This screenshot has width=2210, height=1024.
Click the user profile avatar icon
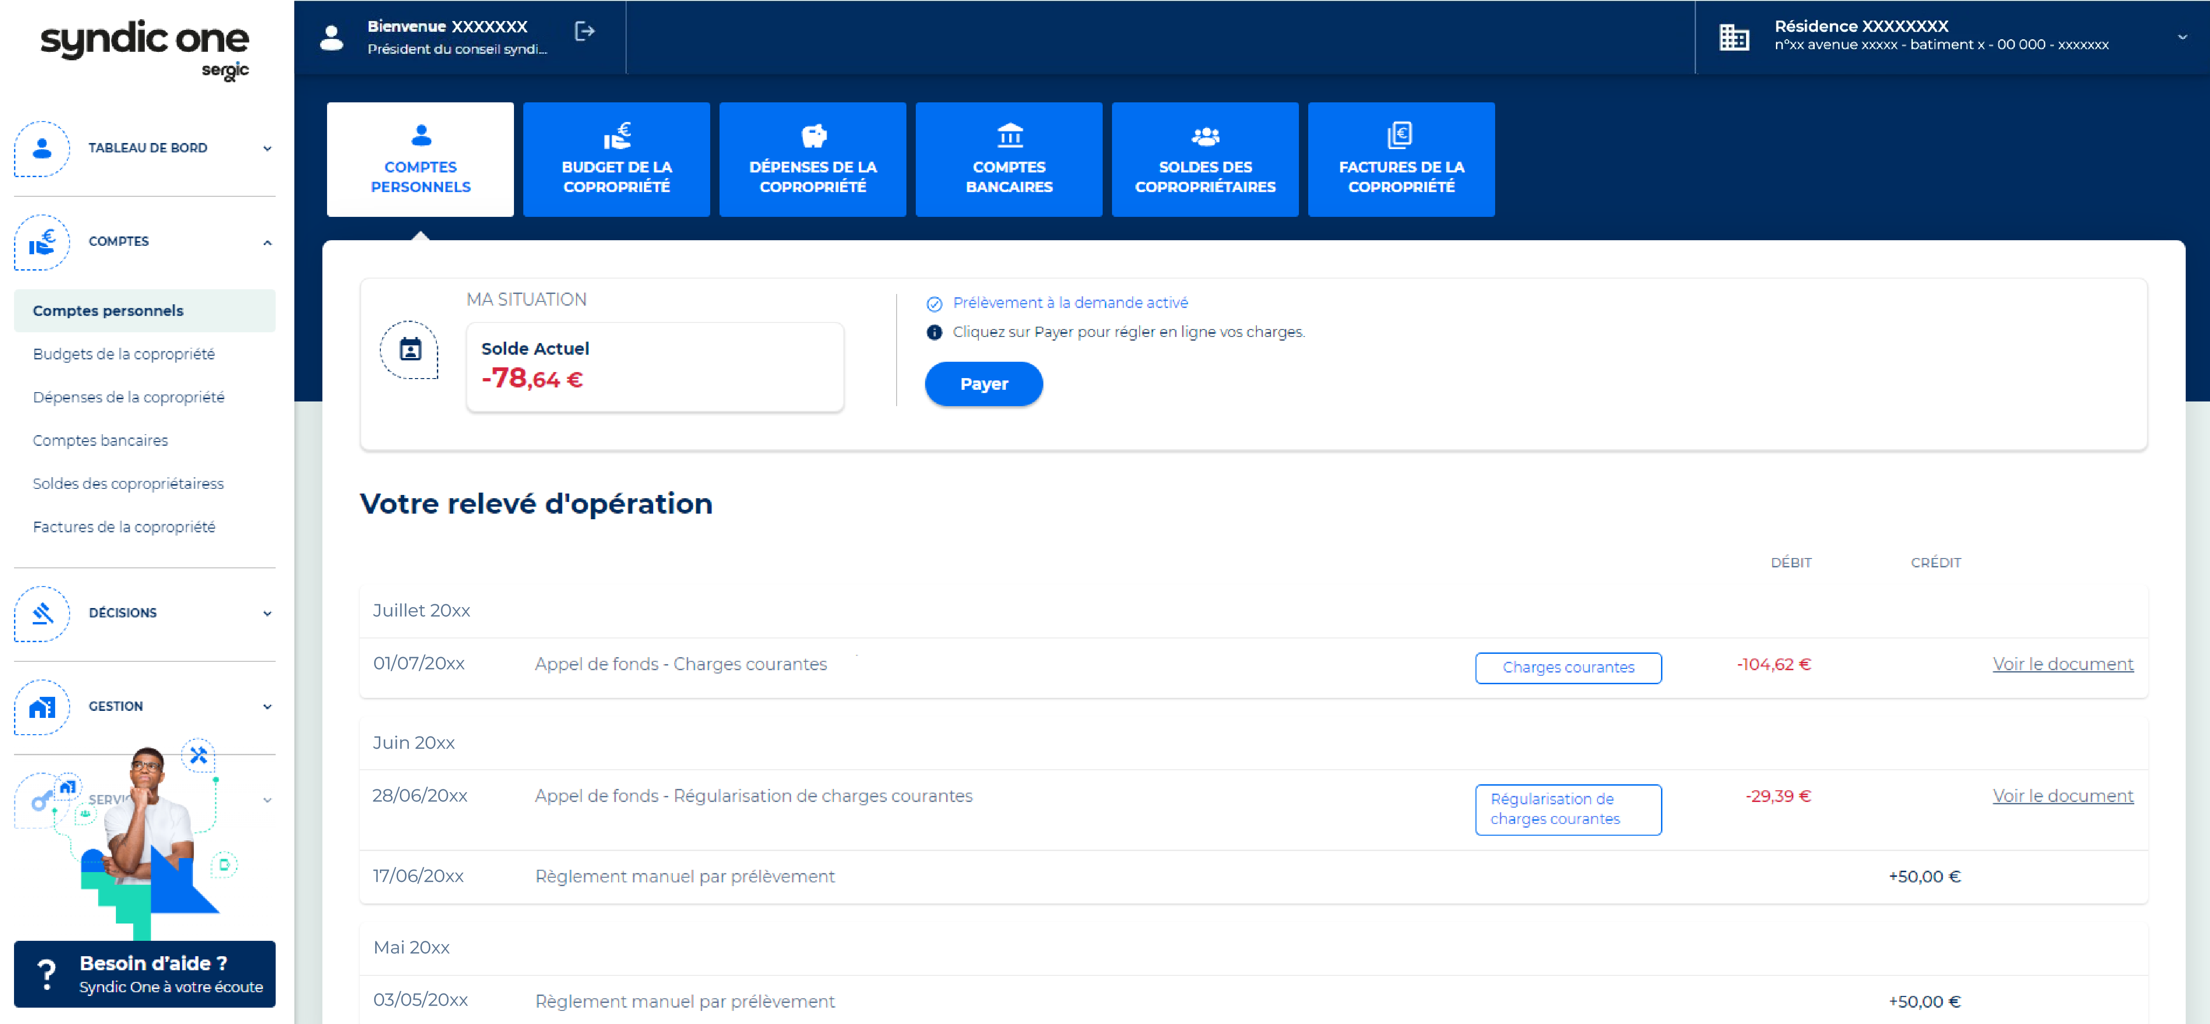(x=332, y=37)
